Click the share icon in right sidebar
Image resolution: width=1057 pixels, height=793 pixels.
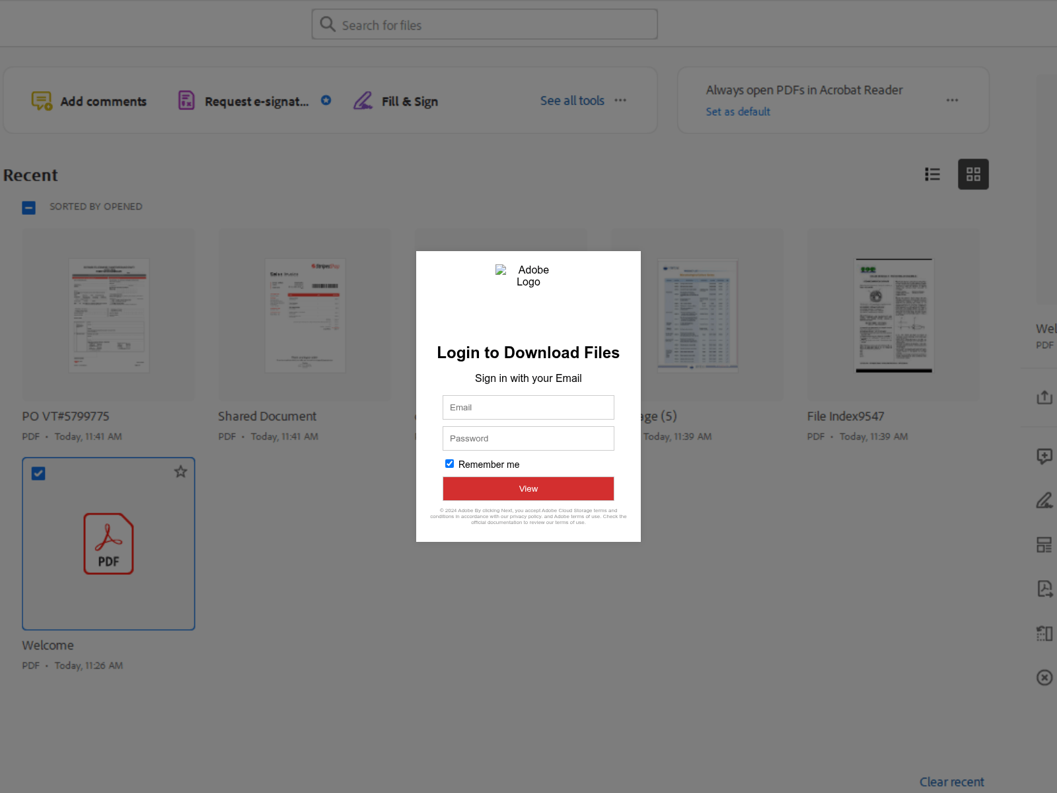click(x=1044, y=397)
